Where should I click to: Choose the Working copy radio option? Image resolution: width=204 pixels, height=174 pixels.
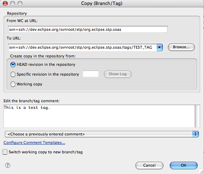click(x=13, y=84)
